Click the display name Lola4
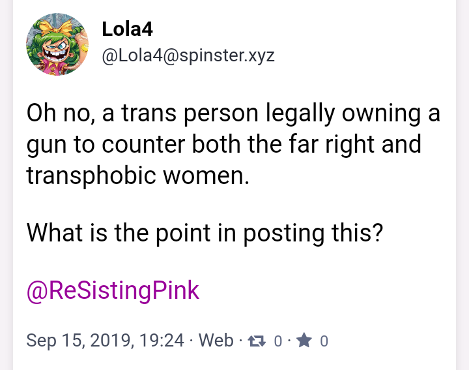The height and width of the screenshot is (370, 469). (127, 29)
